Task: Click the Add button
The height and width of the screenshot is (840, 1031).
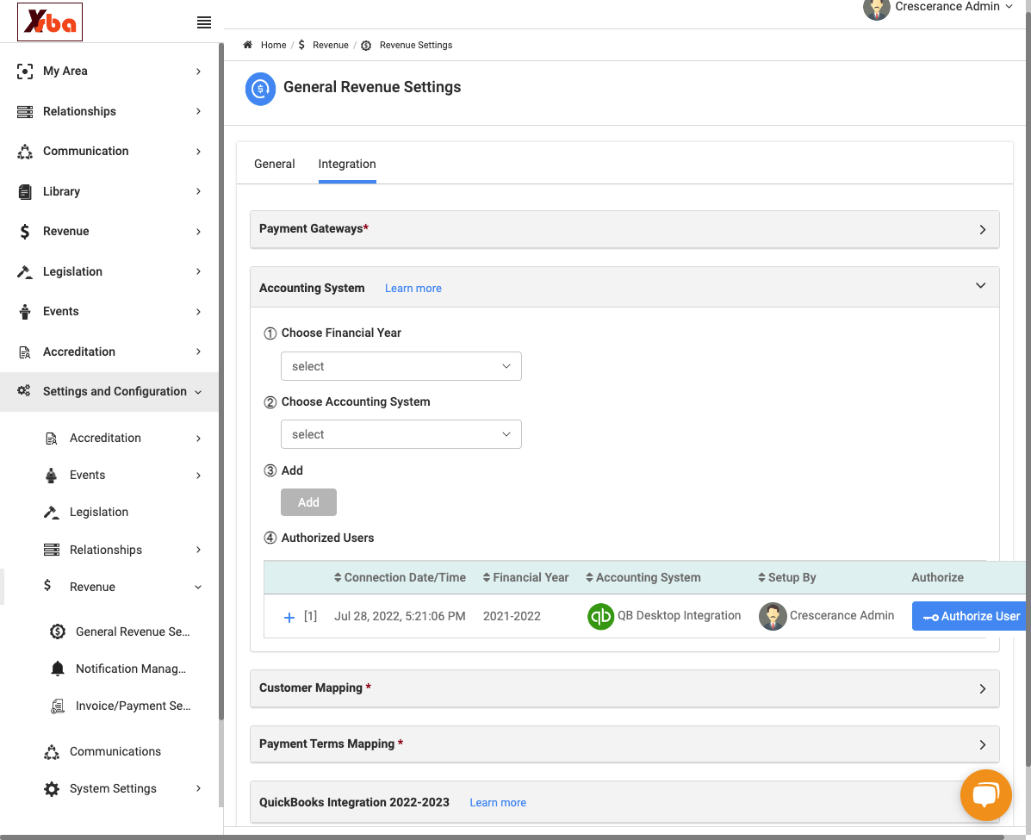Action: click(308, 502)
